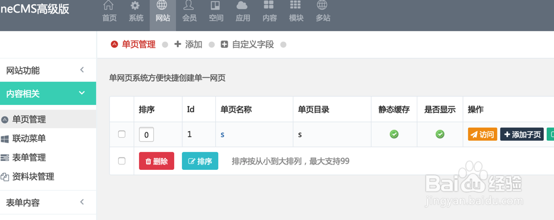Viewport: 554px width, 220px height.
Task: Open the 系统 gear menu
Action: click(136, 12)
